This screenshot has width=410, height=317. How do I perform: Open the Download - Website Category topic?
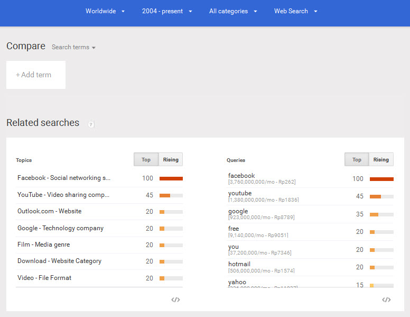[x=59, y=261]
